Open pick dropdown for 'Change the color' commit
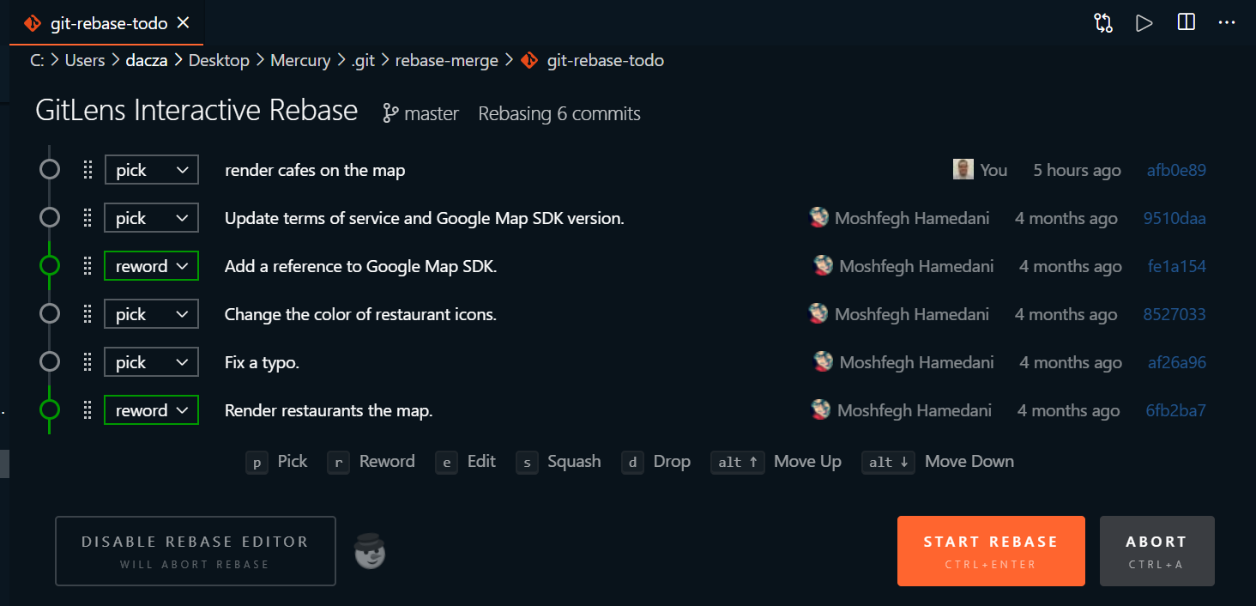 tap(152, 314)
